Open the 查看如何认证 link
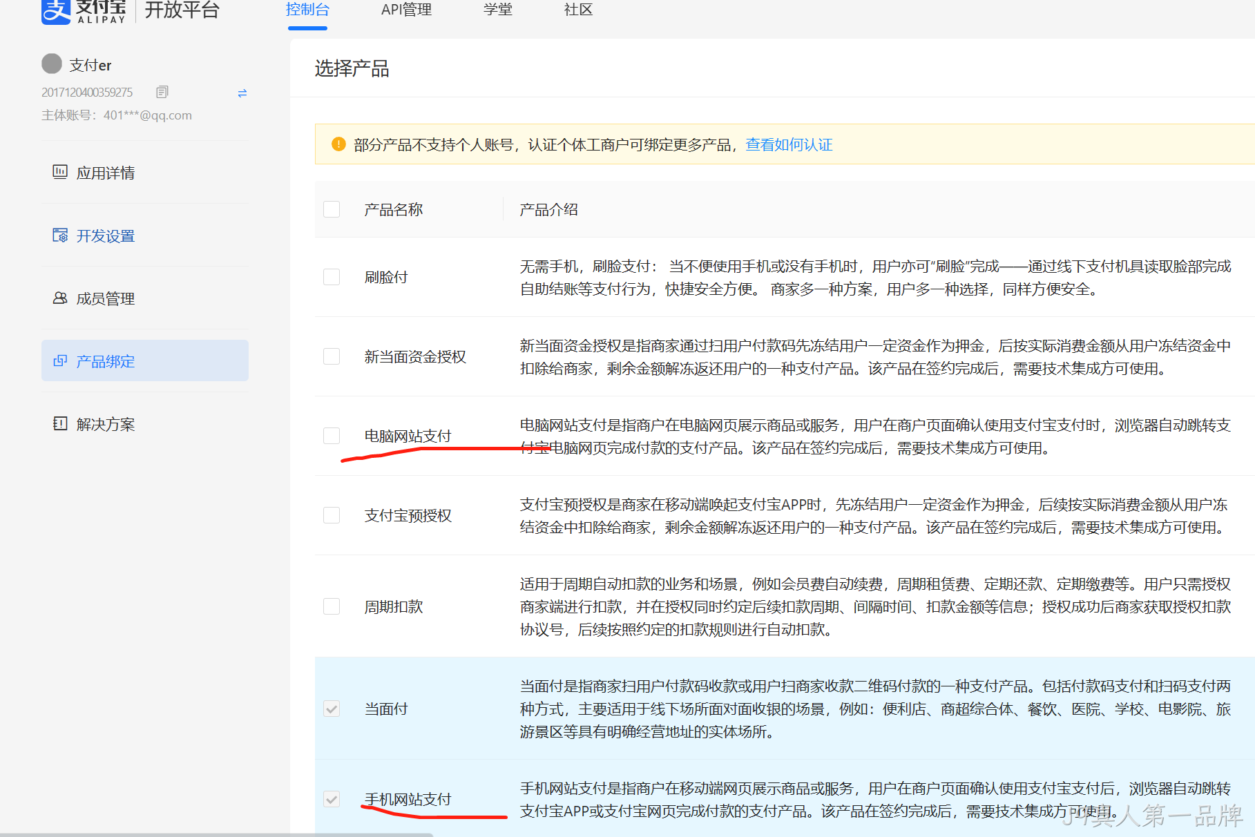This screenshot has height=837, width=1255. click(789, 144)
